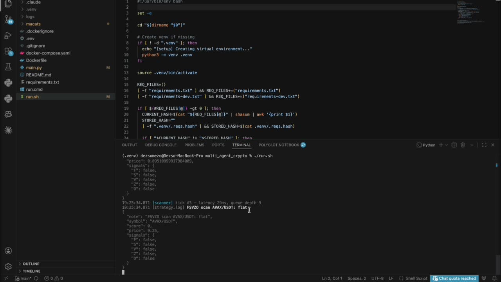Click Ln 2, Col 1 cursor position
501x282 pixels.
[332, 278]
